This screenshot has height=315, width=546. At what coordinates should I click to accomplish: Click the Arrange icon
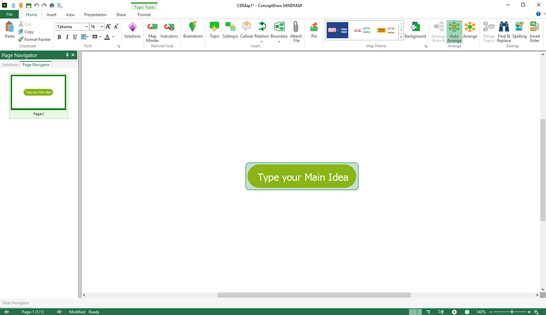[x=470, y=27]
